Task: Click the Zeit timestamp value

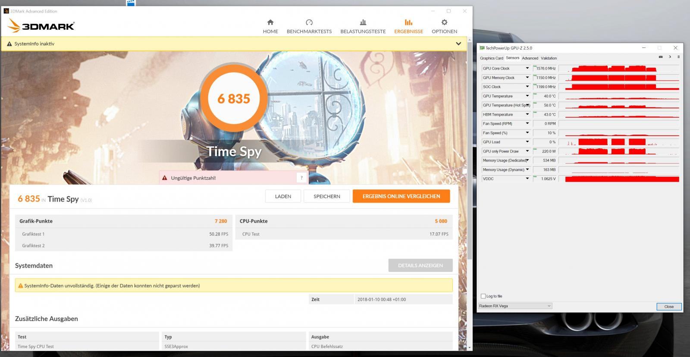Action: click(x=381, y=300)
